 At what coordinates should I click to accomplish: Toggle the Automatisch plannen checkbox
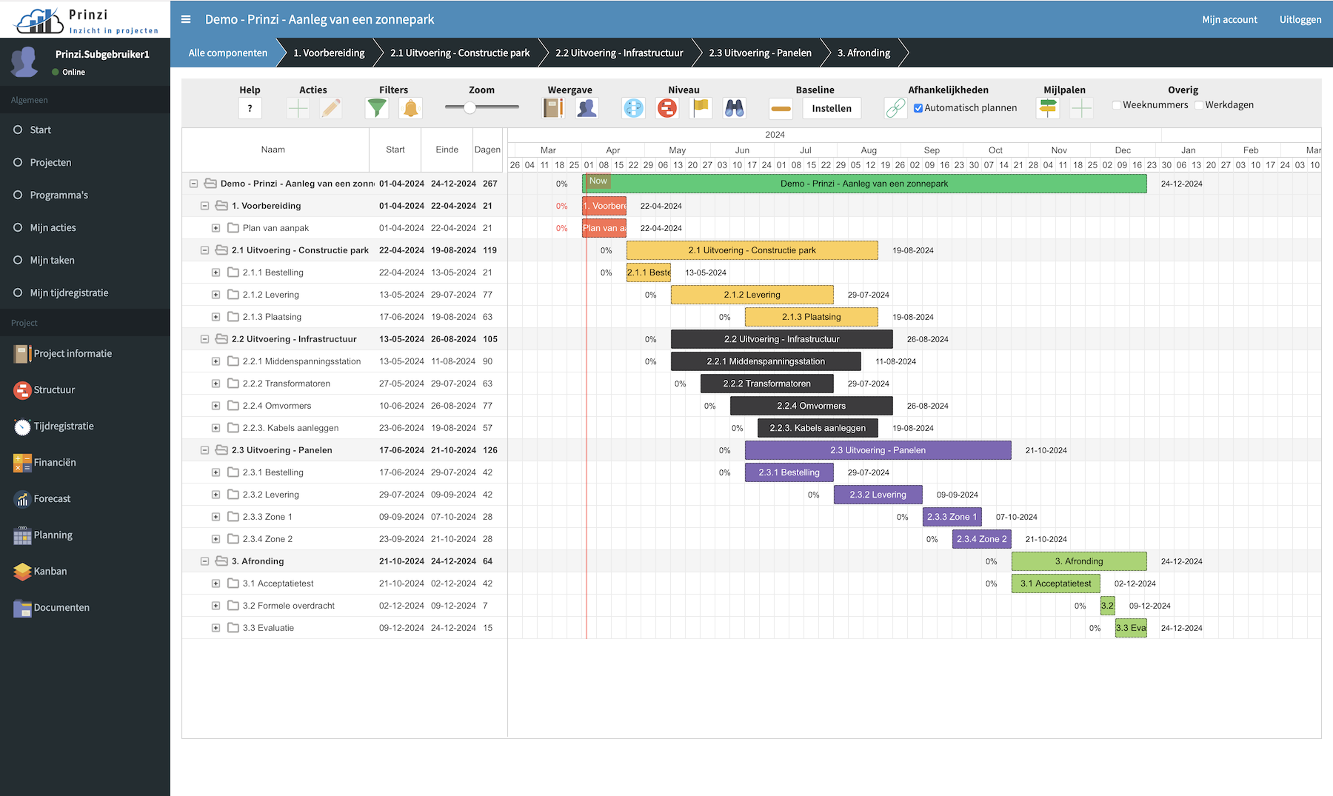[x=918, y=108]
